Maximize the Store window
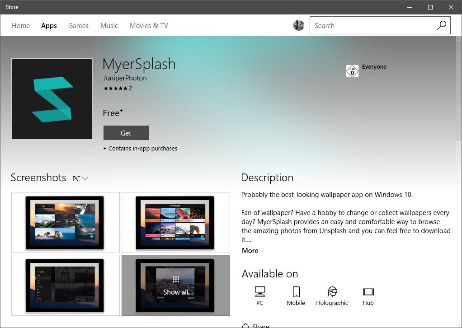 (x=430, y=7)
